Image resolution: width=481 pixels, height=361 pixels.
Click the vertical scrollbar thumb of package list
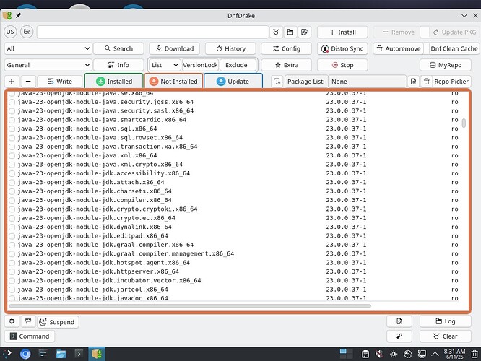(x=464, y=123)
